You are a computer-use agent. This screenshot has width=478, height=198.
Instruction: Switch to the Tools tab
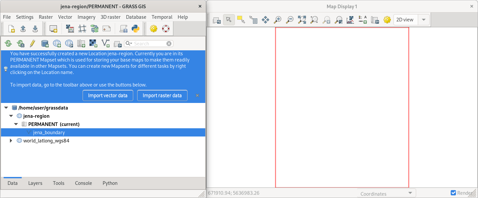tap(59, 183)
